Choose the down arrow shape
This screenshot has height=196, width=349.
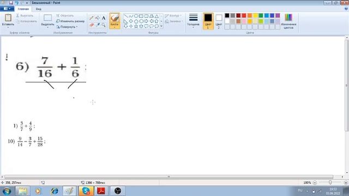126,26
